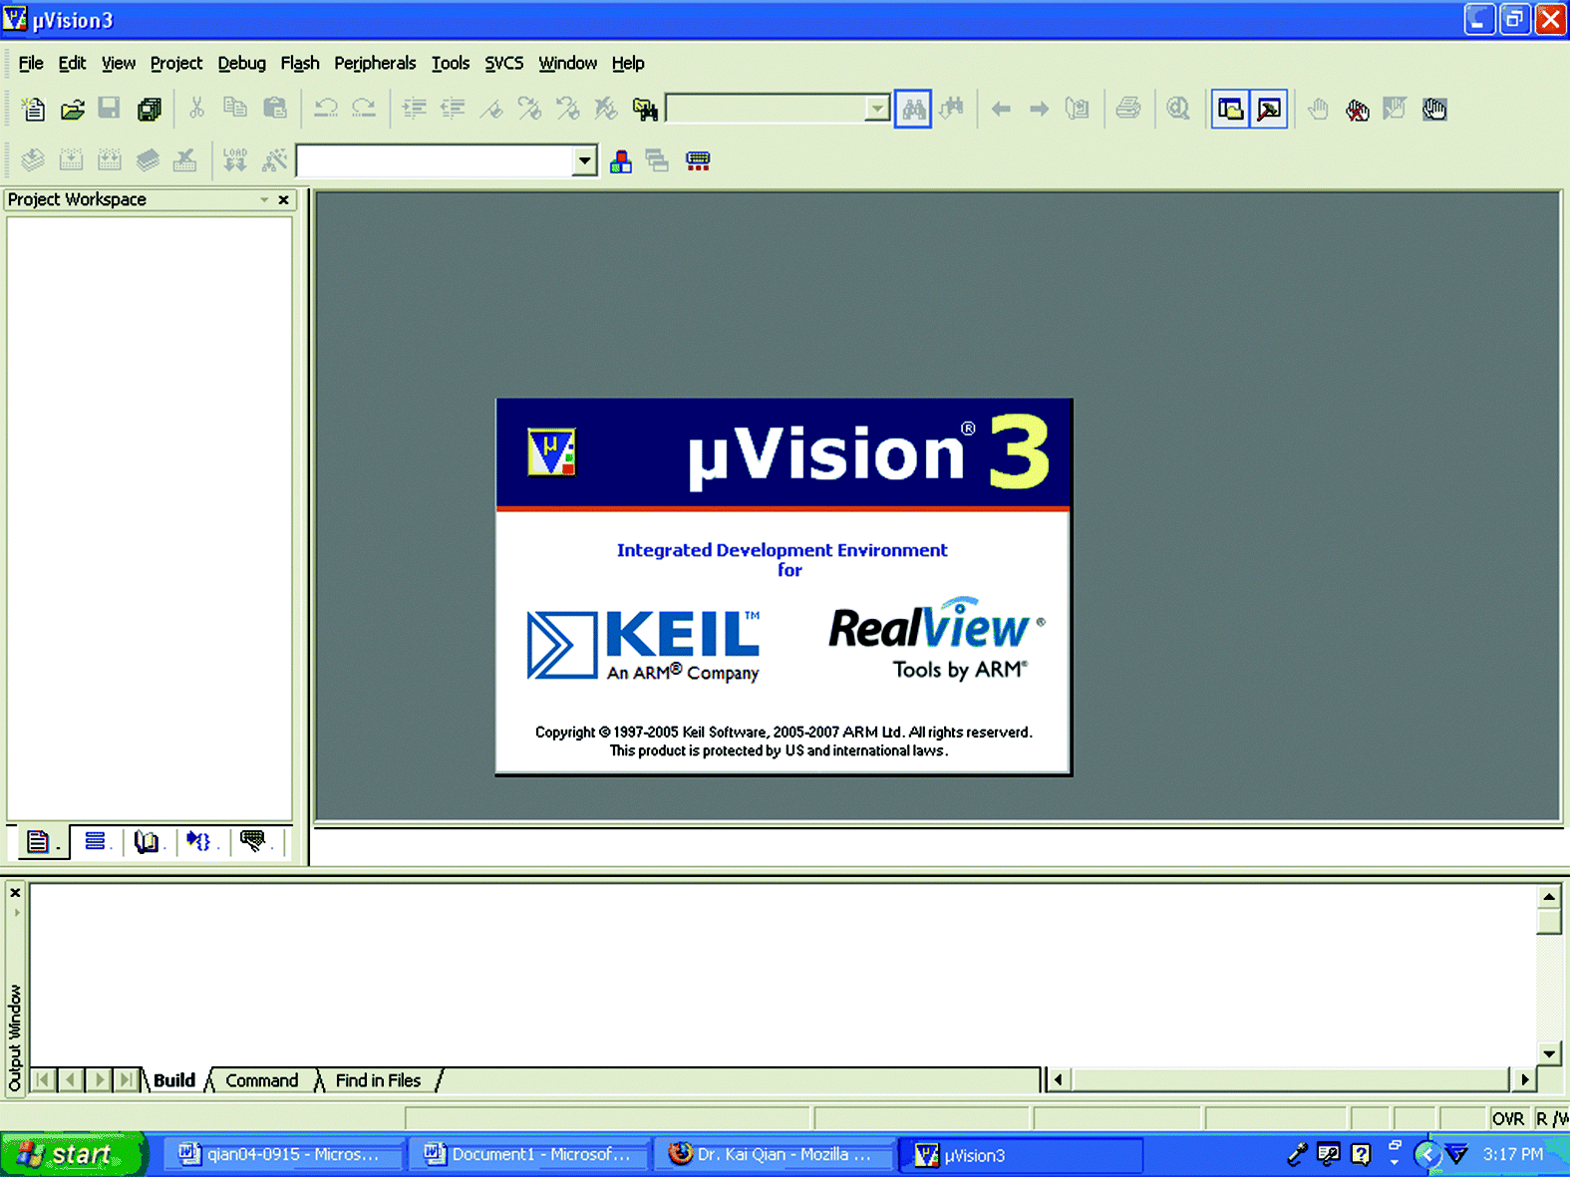Click the empty Find text combo box
Image resolution: width=1570 pixels, height=1177 pixels.
click(766, 109)
